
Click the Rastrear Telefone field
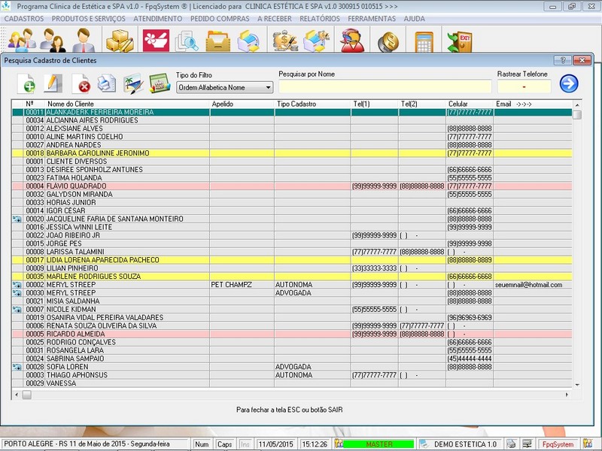point(524,87)
